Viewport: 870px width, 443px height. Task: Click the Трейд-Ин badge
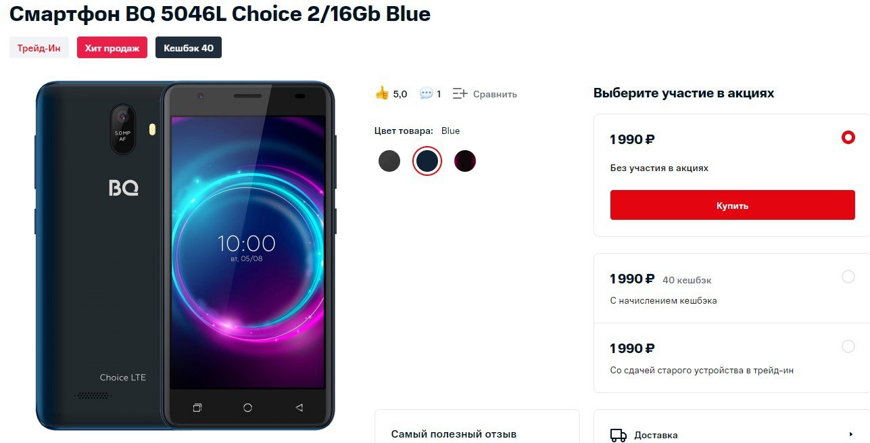click(39, 48)
